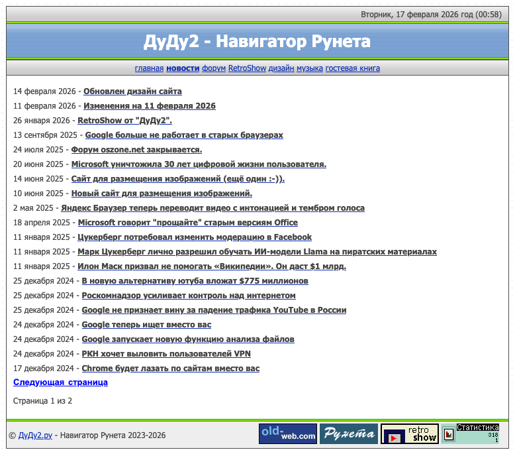Read 'Форум oszone.net закрывается' article

coord(136,150)
